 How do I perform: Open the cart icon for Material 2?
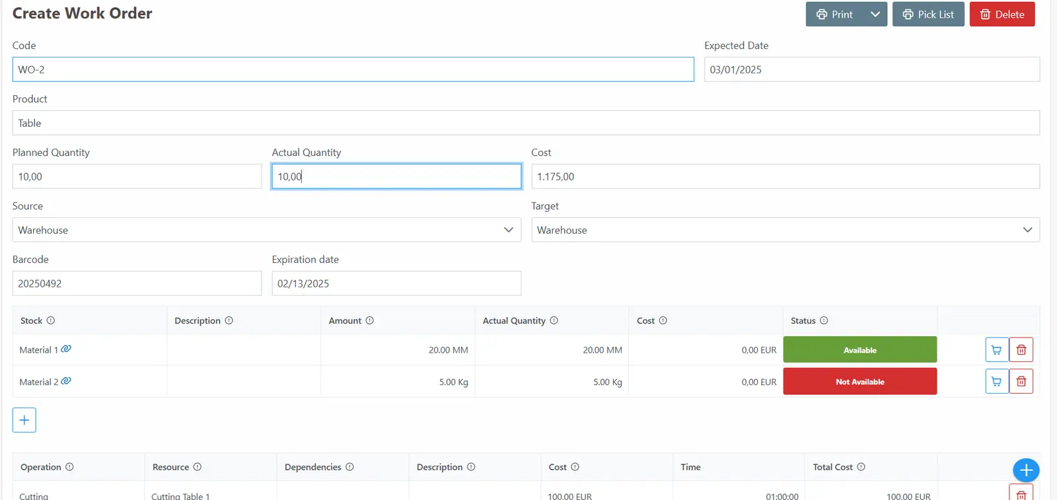click(x=996, y=382)
